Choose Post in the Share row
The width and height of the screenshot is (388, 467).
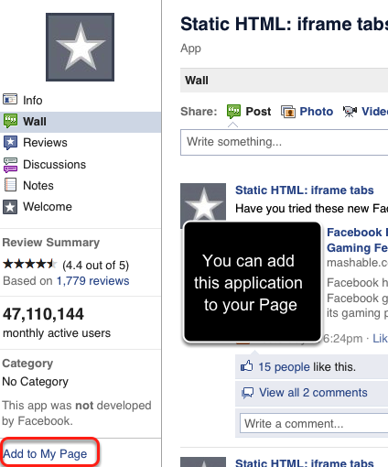258,112
